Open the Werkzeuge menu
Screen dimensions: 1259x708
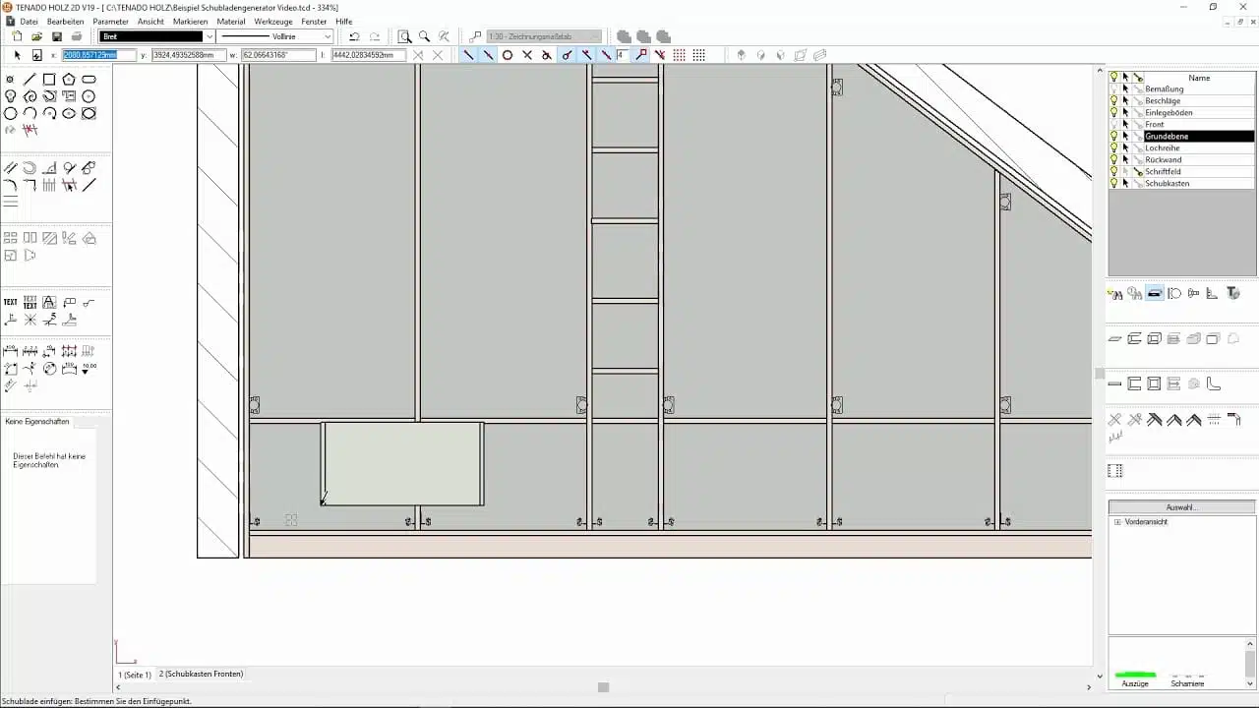pos(273,22)
